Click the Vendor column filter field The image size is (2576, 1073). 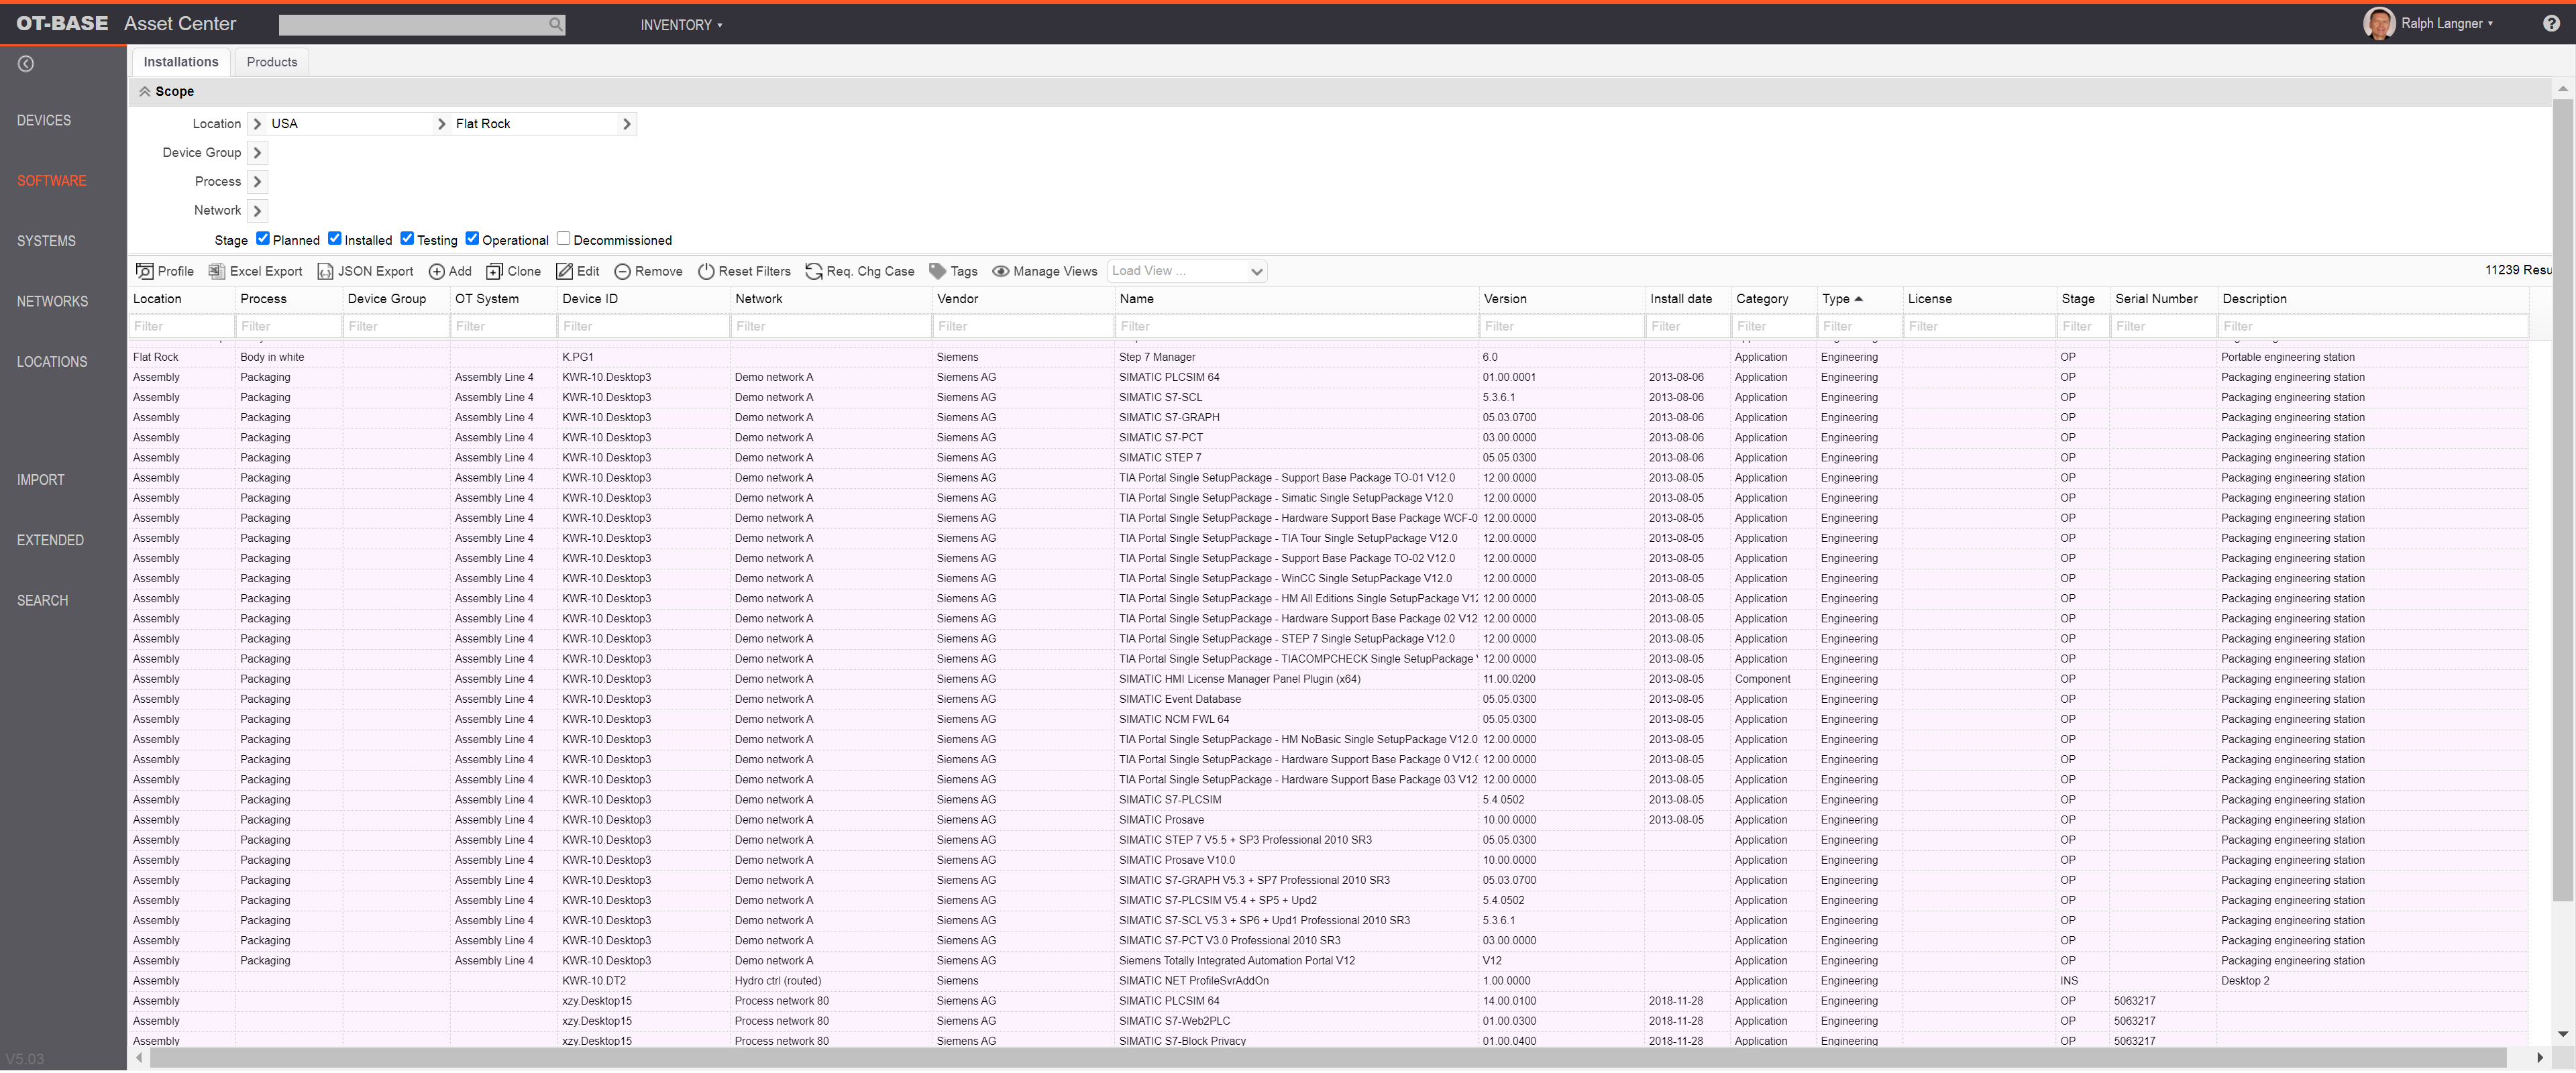(1023, 326)
